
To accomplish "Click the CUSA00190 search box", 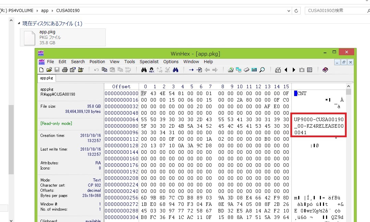I will point(337,11).
